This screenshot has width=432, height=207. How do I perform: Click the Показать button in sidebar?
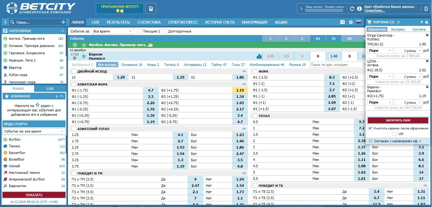[x=34, y=195]
